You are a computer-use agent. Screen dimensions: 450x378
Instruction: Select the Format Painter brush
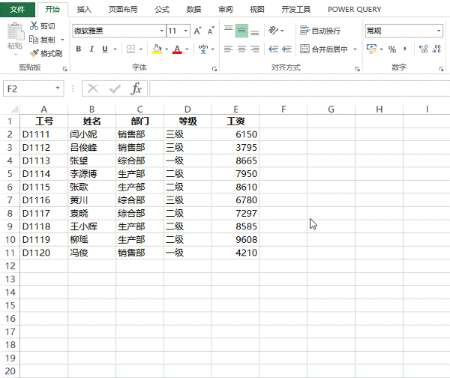(34, 53)
